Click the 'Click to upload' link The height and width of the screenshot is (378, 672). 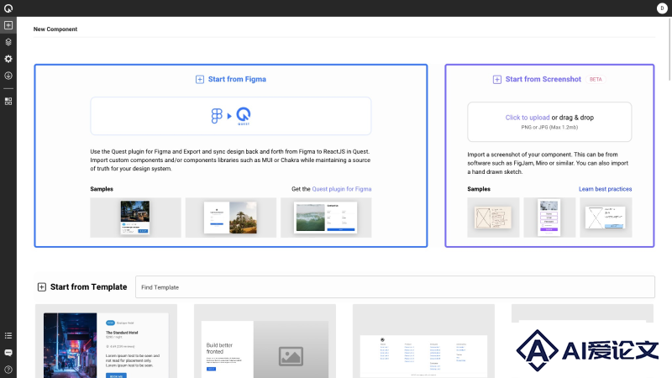pos(528,118)
